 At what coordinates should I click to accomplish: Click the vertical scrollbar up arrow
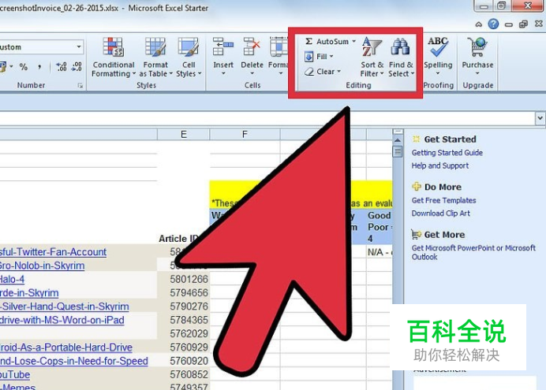[398, 140]
